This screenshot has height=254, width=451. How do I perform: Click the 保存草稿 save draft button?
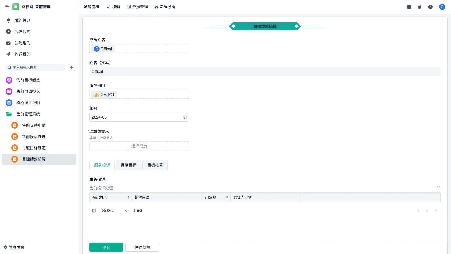[x=142, y=247]
